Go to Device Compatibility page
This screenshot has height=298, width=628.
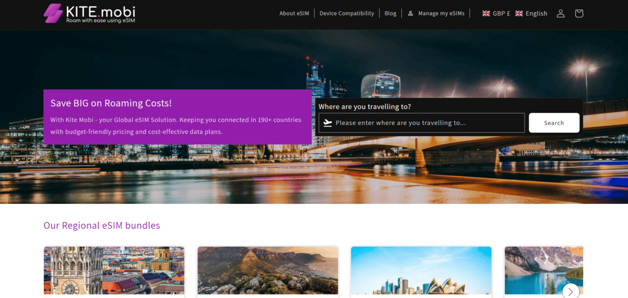pyautogui.click(x=346, y=14)
